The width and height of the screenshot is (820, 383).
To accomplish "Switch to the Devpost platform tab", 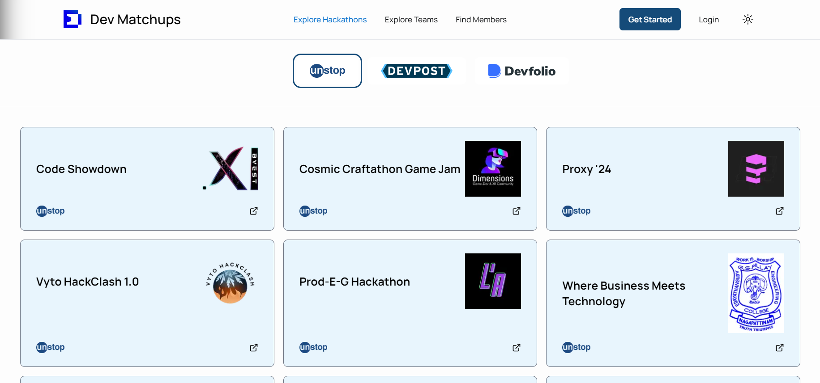I will click(x=417, y=71).
